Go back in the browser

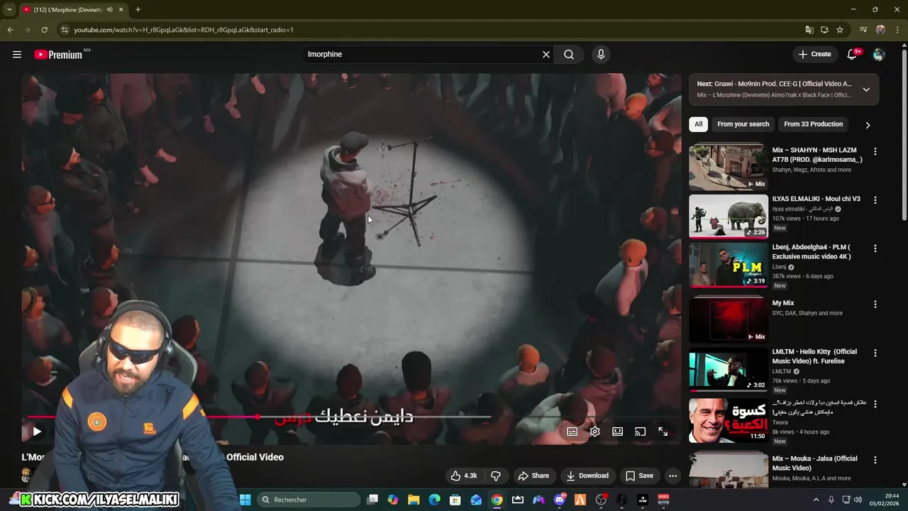(10, 30)
